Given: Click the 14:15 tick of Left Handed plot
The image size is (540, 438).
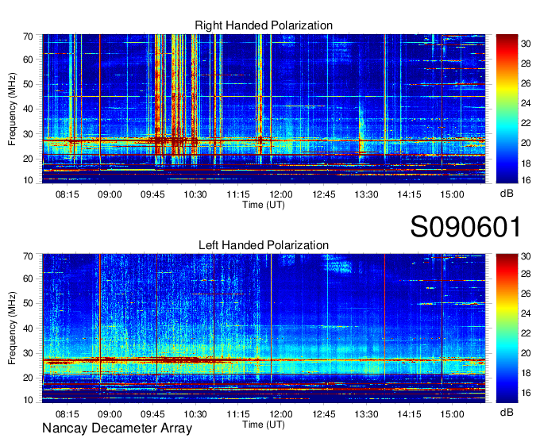Looking at the screenshot, I should [x=409, y=414].
